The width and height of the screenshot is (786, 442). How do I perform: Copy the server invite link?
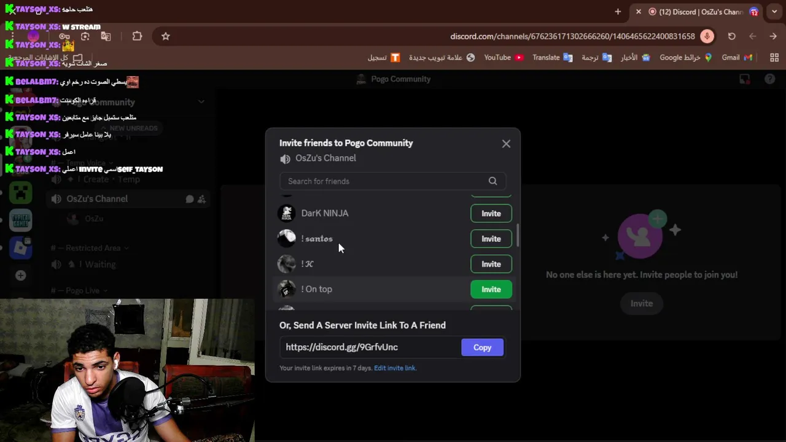point(482,347)
